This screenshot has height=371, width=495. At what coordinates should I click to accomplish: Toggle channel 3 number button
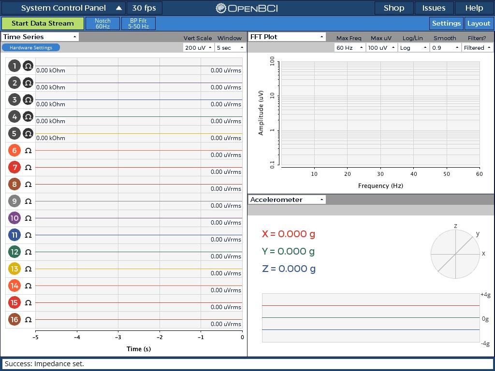14,100
